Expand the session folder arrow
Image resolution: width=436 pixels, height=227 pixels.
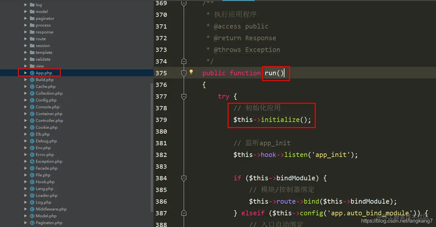tap(26, 46)
